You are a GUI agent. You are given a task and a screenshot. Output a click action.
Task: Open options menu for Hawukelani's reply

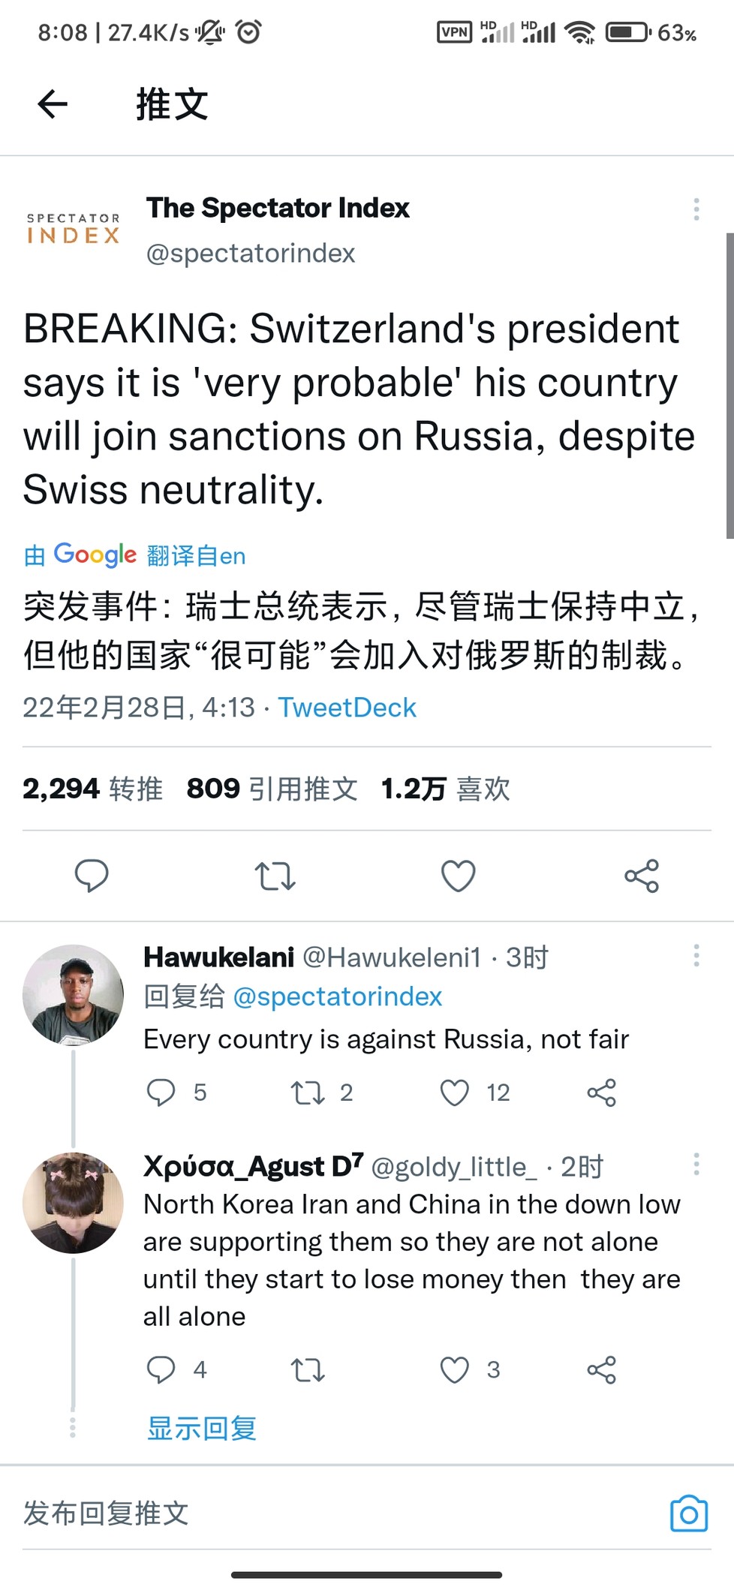coord(696,955)
